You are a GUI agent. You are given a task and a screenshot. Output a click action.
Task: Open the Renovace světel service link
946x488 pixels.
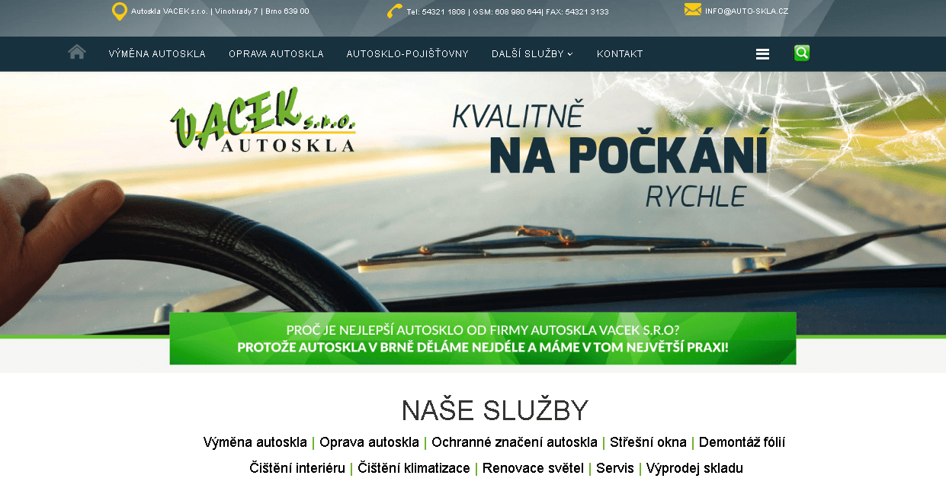coord(533,468)
